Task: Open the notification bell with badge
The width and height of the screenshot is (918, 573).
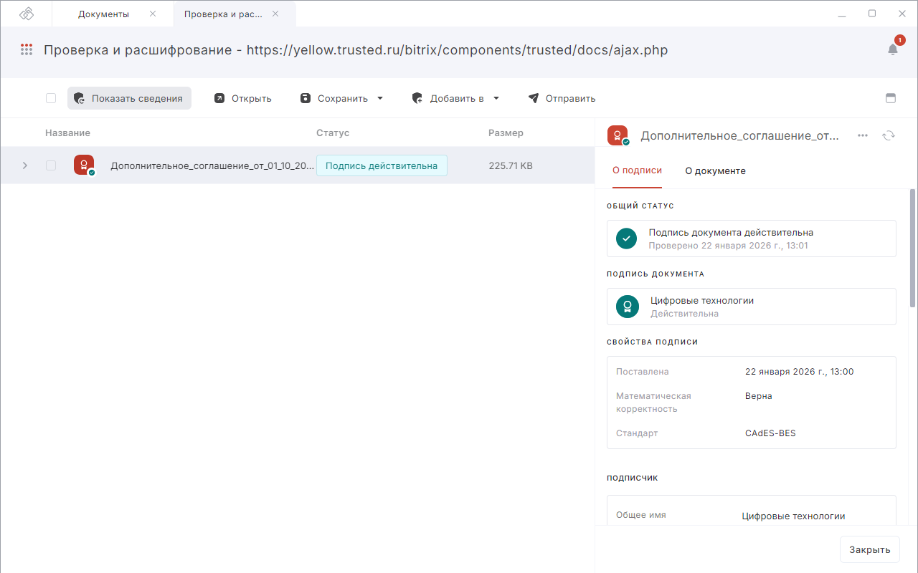Action: tap(892, 49)
